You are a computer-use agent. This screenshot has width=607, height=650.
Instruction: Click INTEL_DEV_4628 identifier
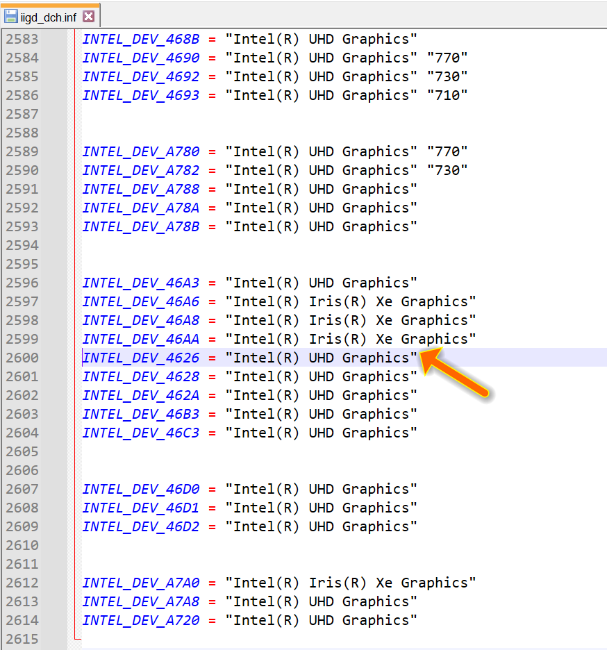coord(141,376)
